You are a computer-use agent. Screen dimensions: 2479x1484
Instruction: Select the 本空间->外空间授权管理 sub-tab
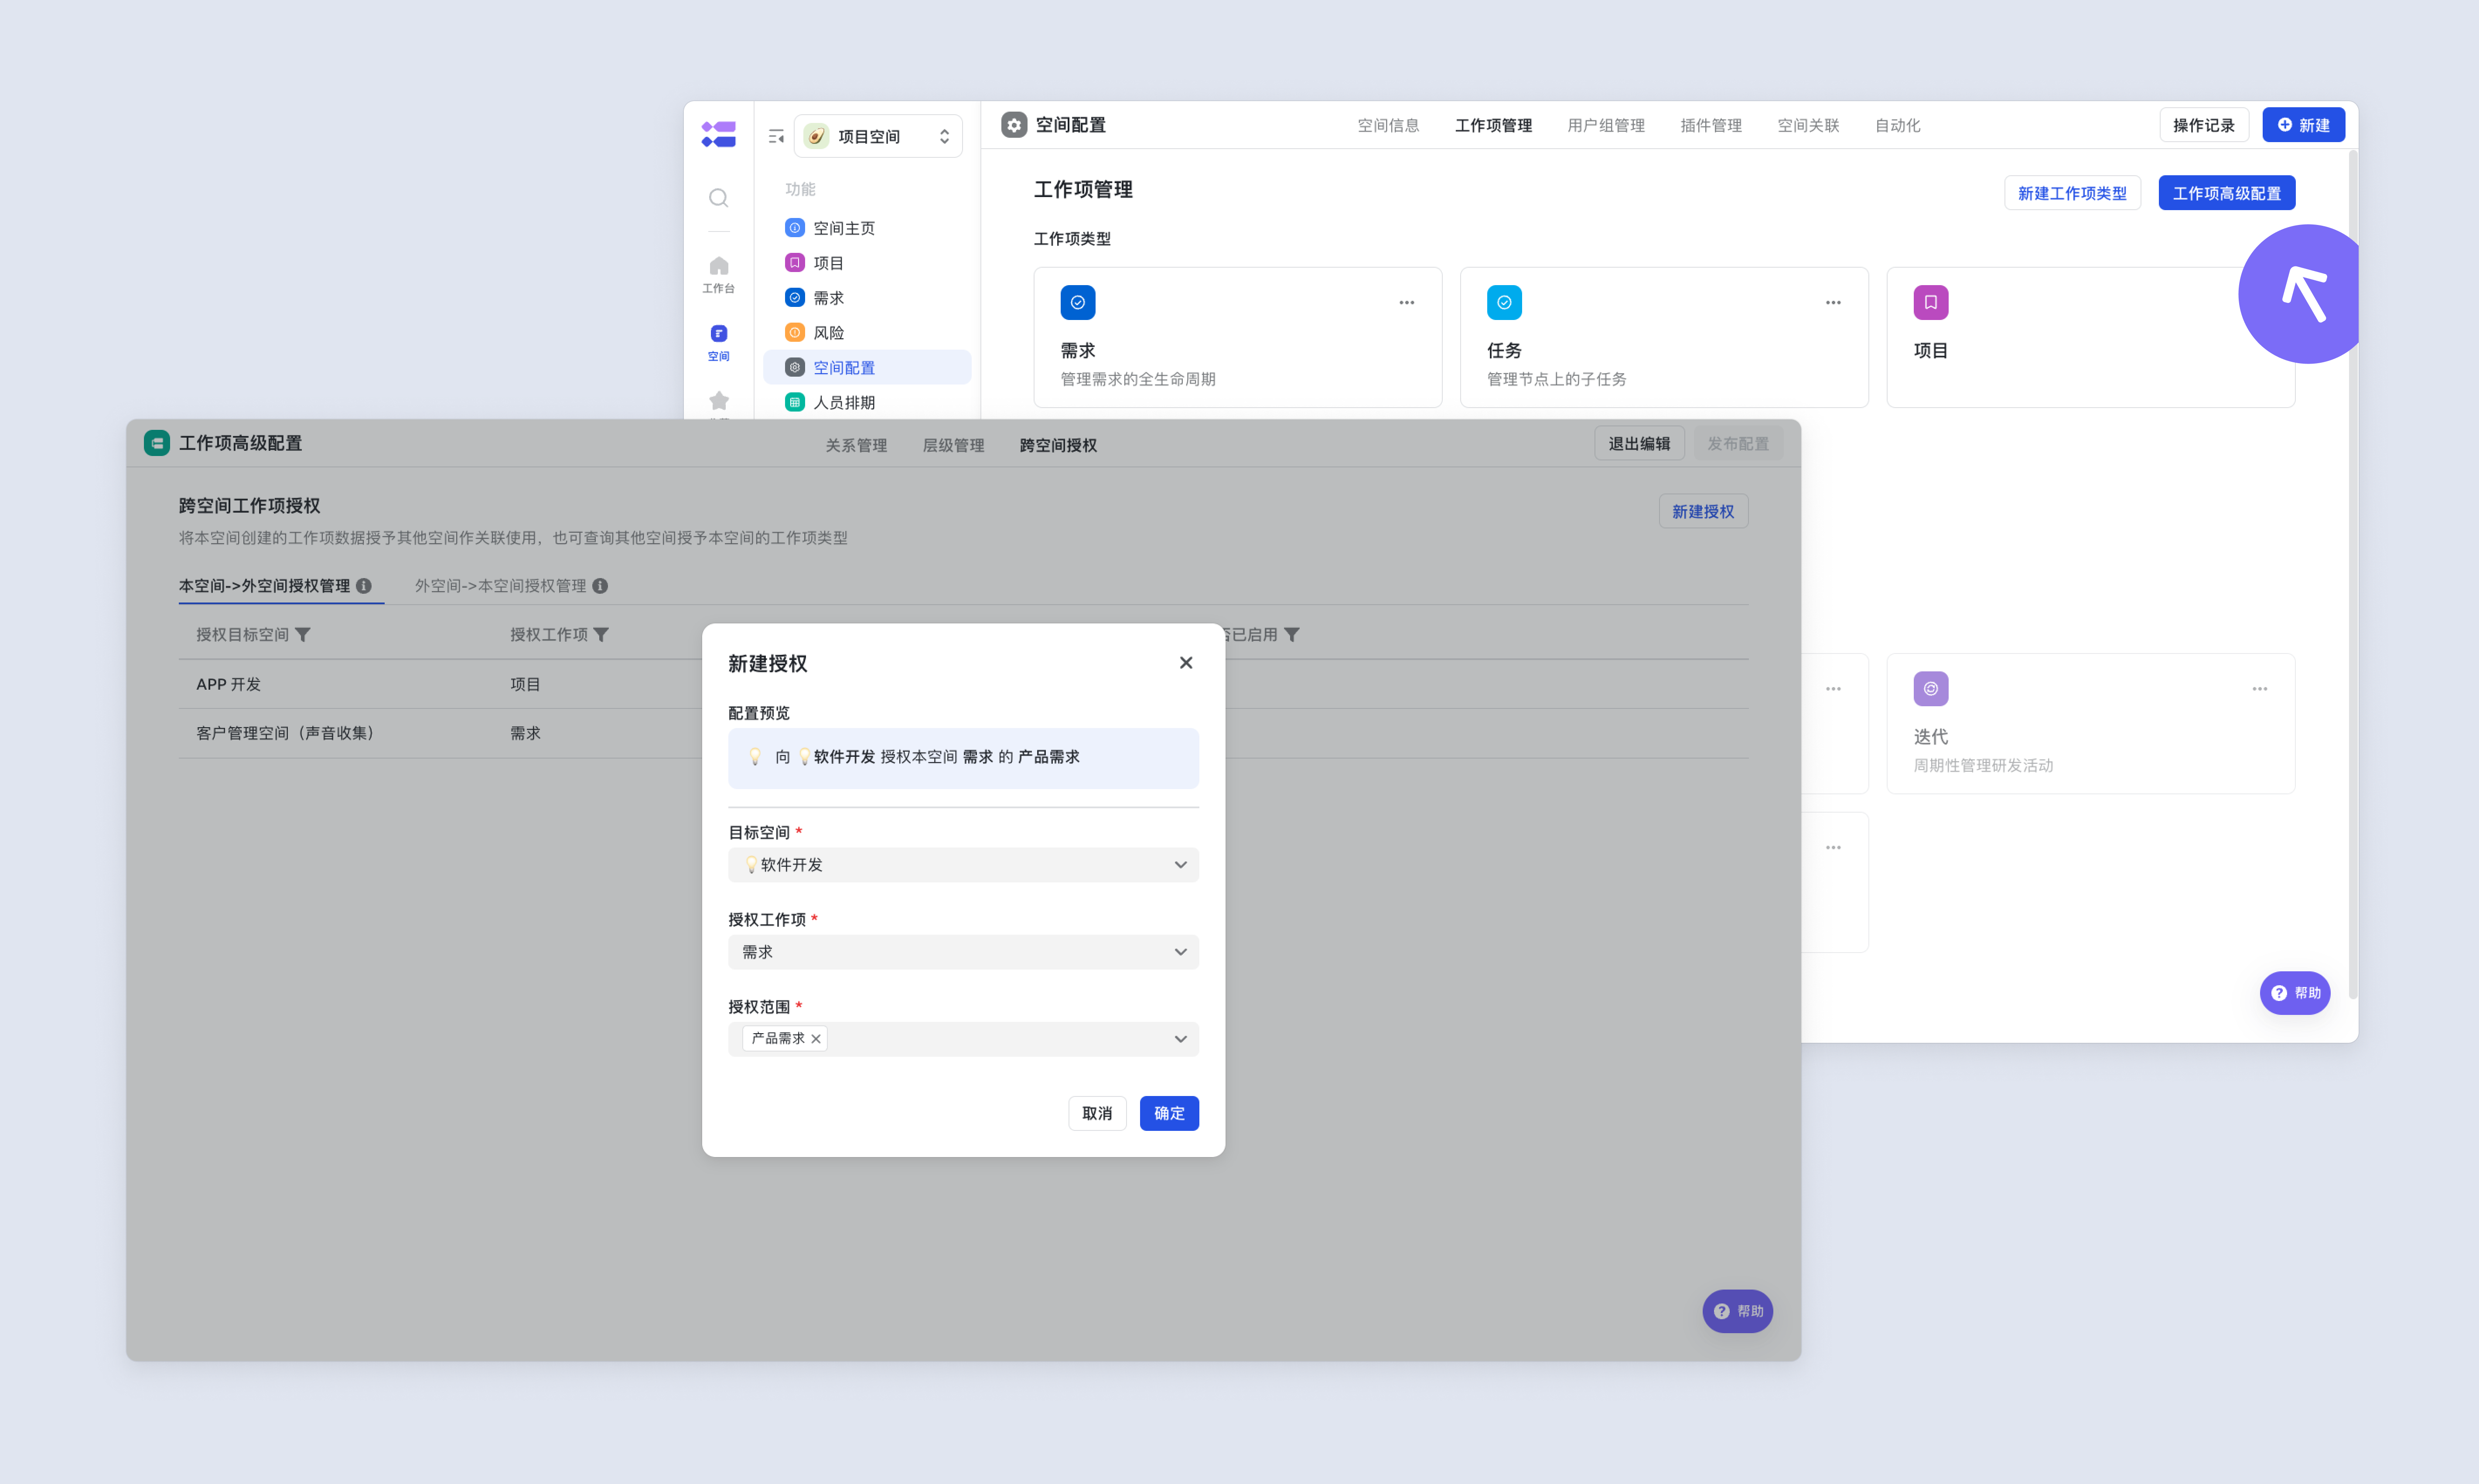click(x=264, y=586)
